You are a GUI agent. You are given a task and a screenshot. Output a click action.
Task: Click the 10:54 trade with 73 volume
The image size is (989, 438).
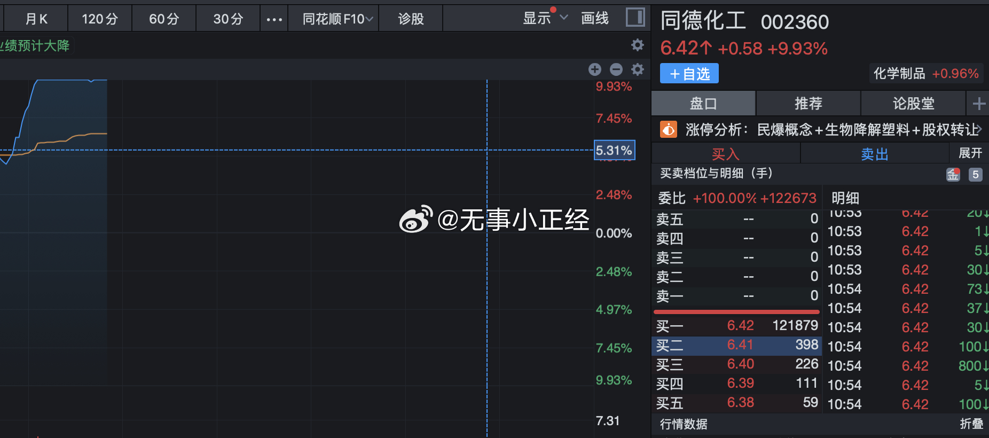click(x=907, y=289)
